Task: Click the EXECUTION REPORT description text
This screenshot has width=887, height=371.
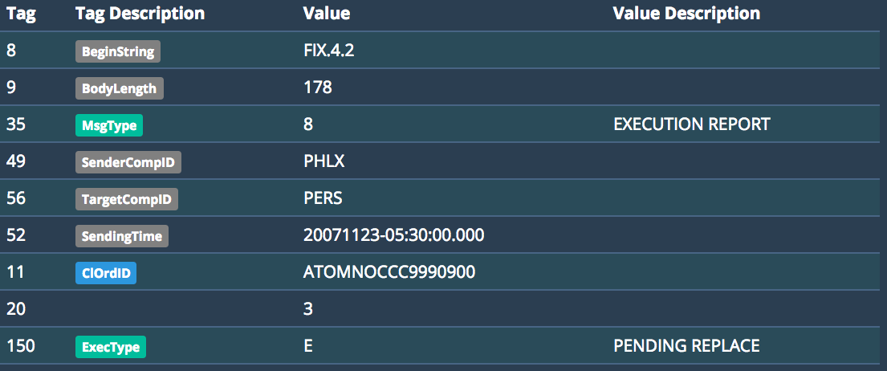Action: (x=691, y=124)
